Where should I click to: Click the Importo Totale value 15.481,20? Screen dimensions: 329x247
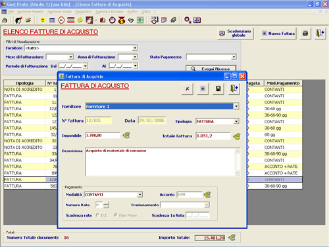tap(210, 238)
